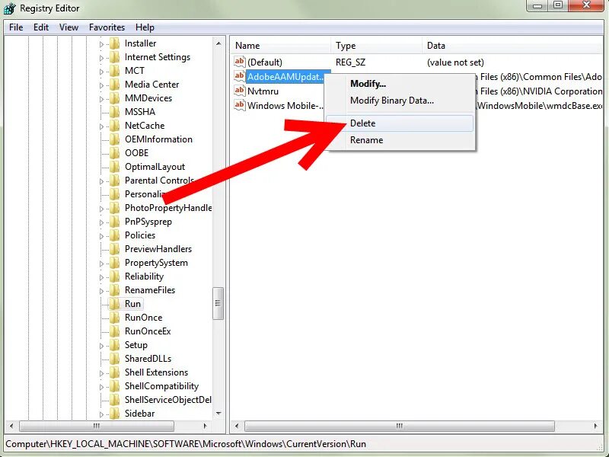Click the NetCache folder icon
Image resolution: width=609 pixels, height=457 pixels.
coord(114,126)
